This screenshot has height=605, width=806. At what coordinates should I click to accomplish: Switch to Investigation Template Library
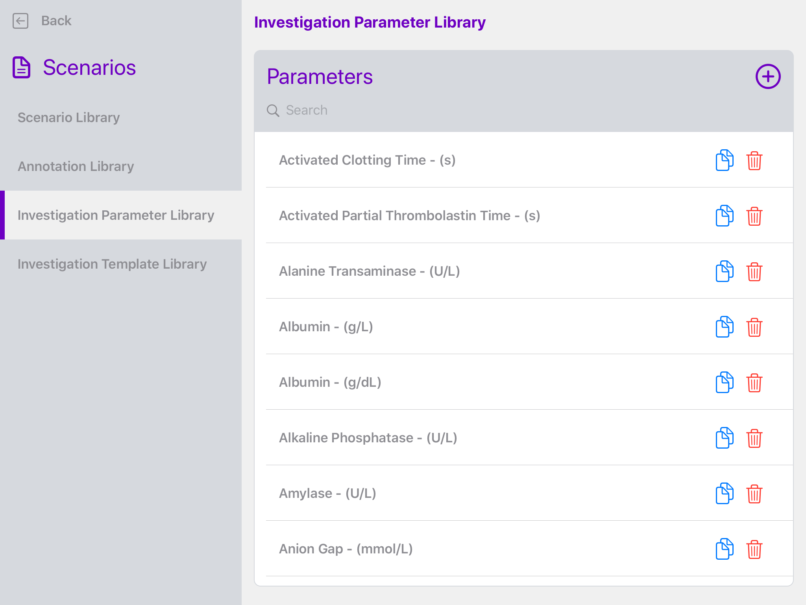click(x=112, y=264)
